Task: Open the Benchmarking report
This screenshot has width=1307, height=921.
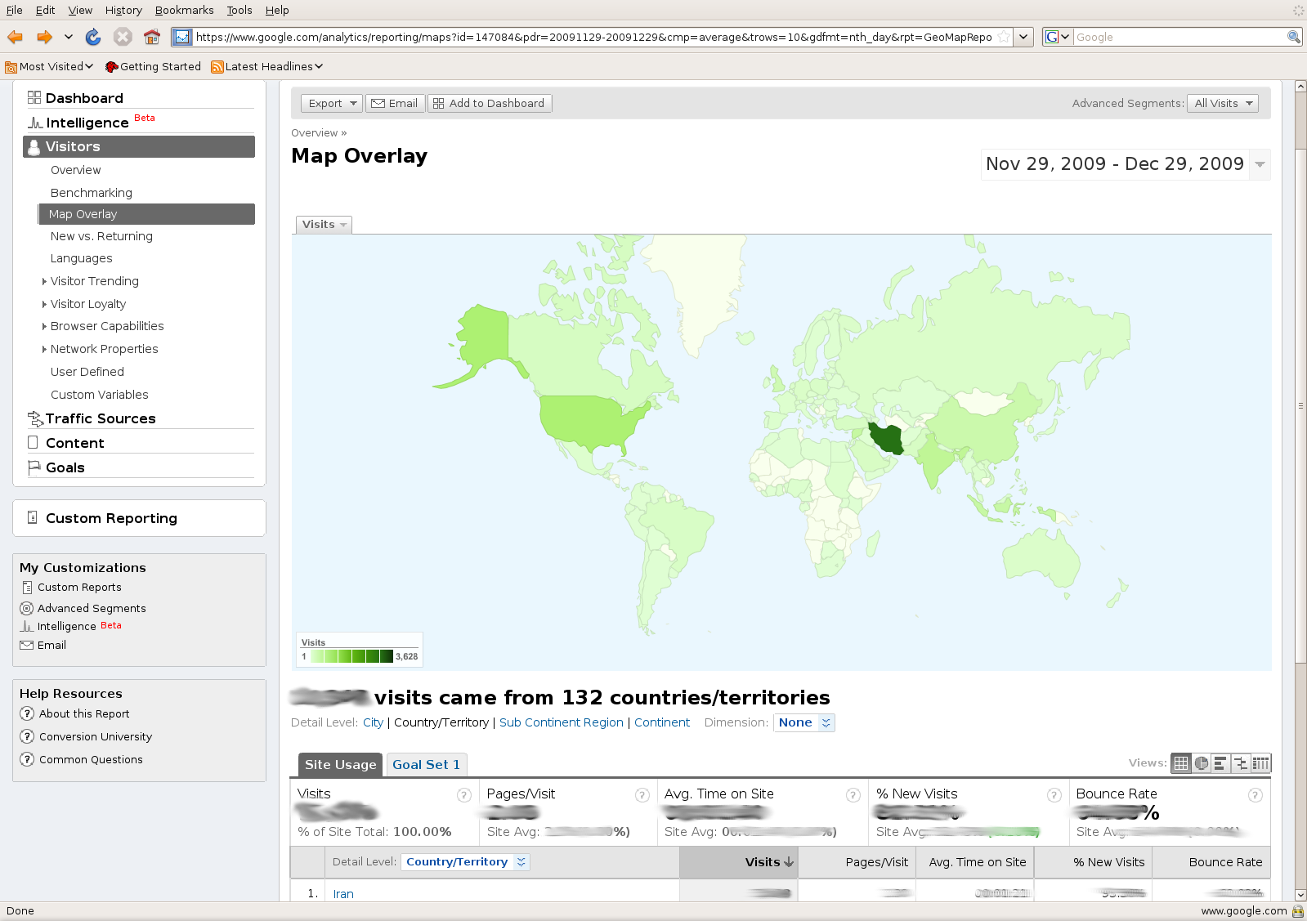Action: tap(92, 193)
